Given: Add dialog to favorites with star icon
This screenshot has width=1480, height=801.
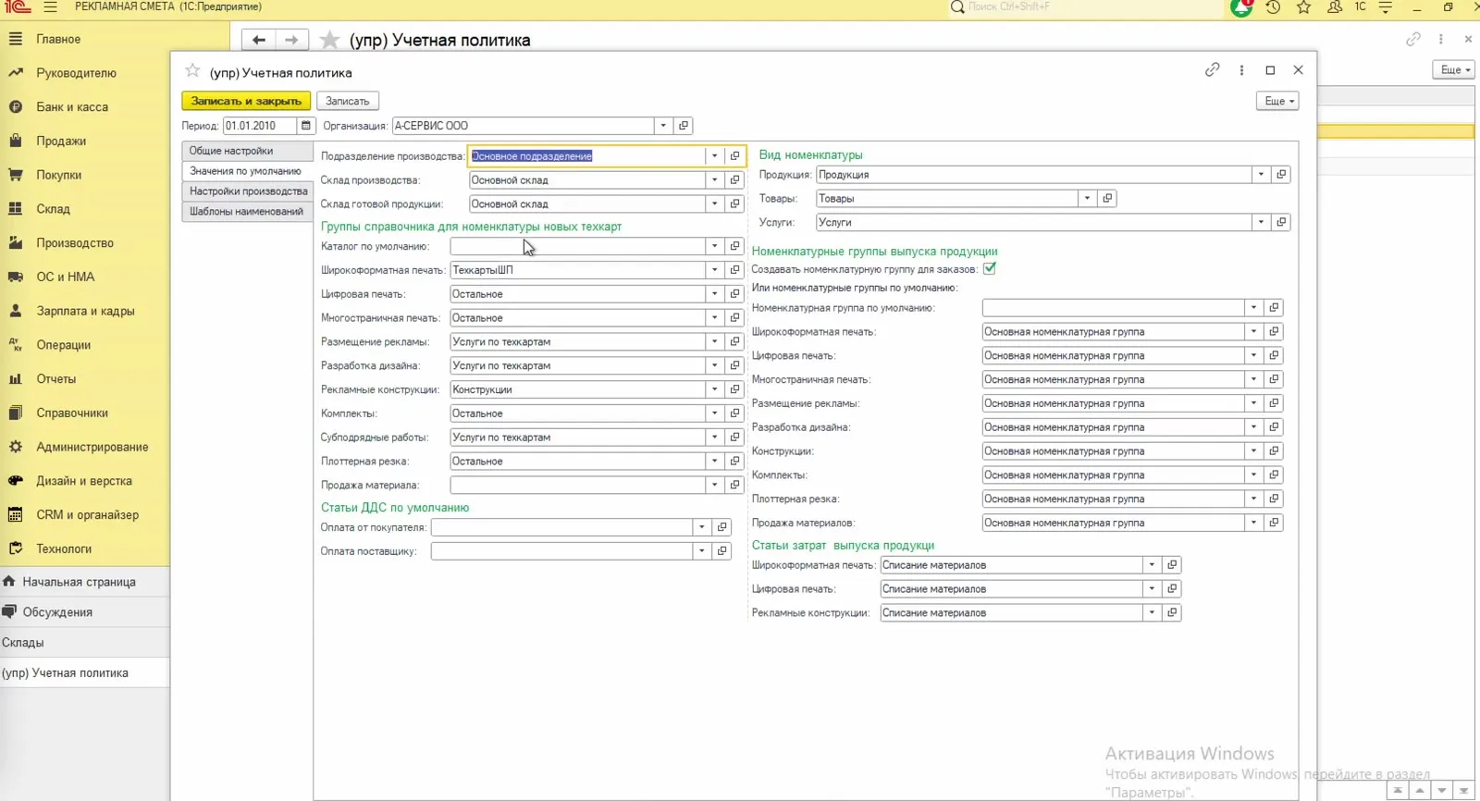Looking at the screenshot, I should [x=192, y=71].
